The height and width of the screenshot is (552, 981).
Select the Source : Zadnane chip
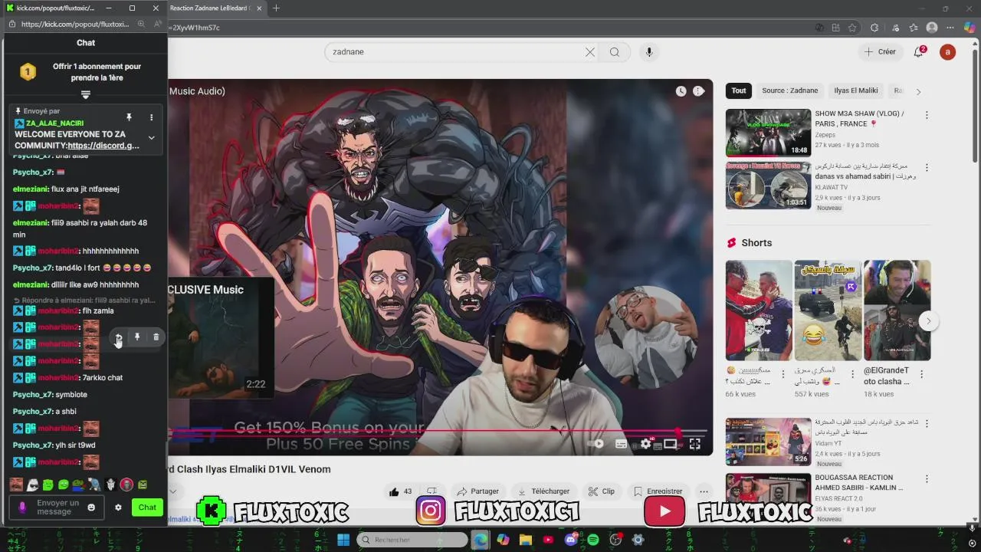click(x=790, y=90)
